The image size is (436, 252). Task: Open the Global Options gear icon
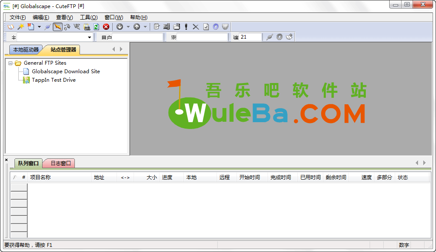(216, 27)
